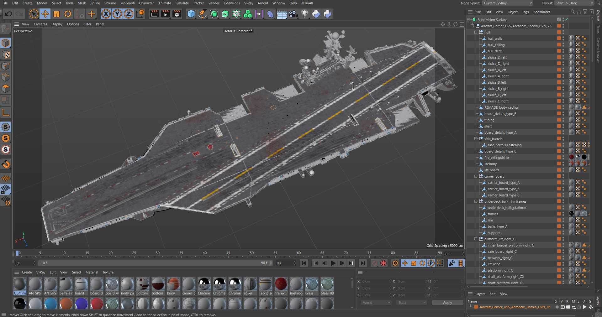Open Material manager Create menu
This screenshot has height=317, width=602.
(27, 272)
